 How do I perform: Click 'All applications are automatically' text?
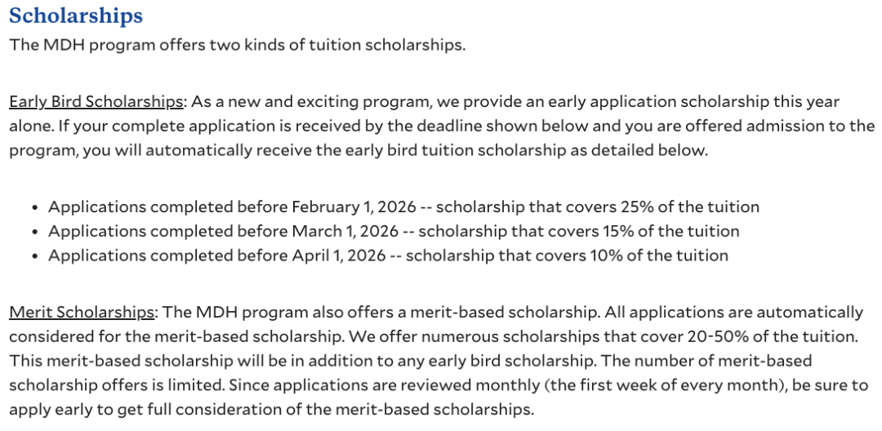click(750, 312)
